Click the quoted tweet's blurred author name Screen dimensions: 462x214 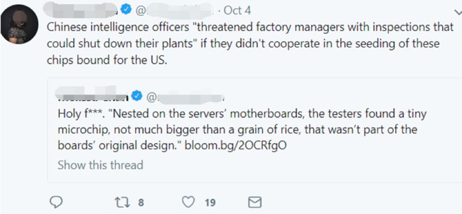click(93, 98)
